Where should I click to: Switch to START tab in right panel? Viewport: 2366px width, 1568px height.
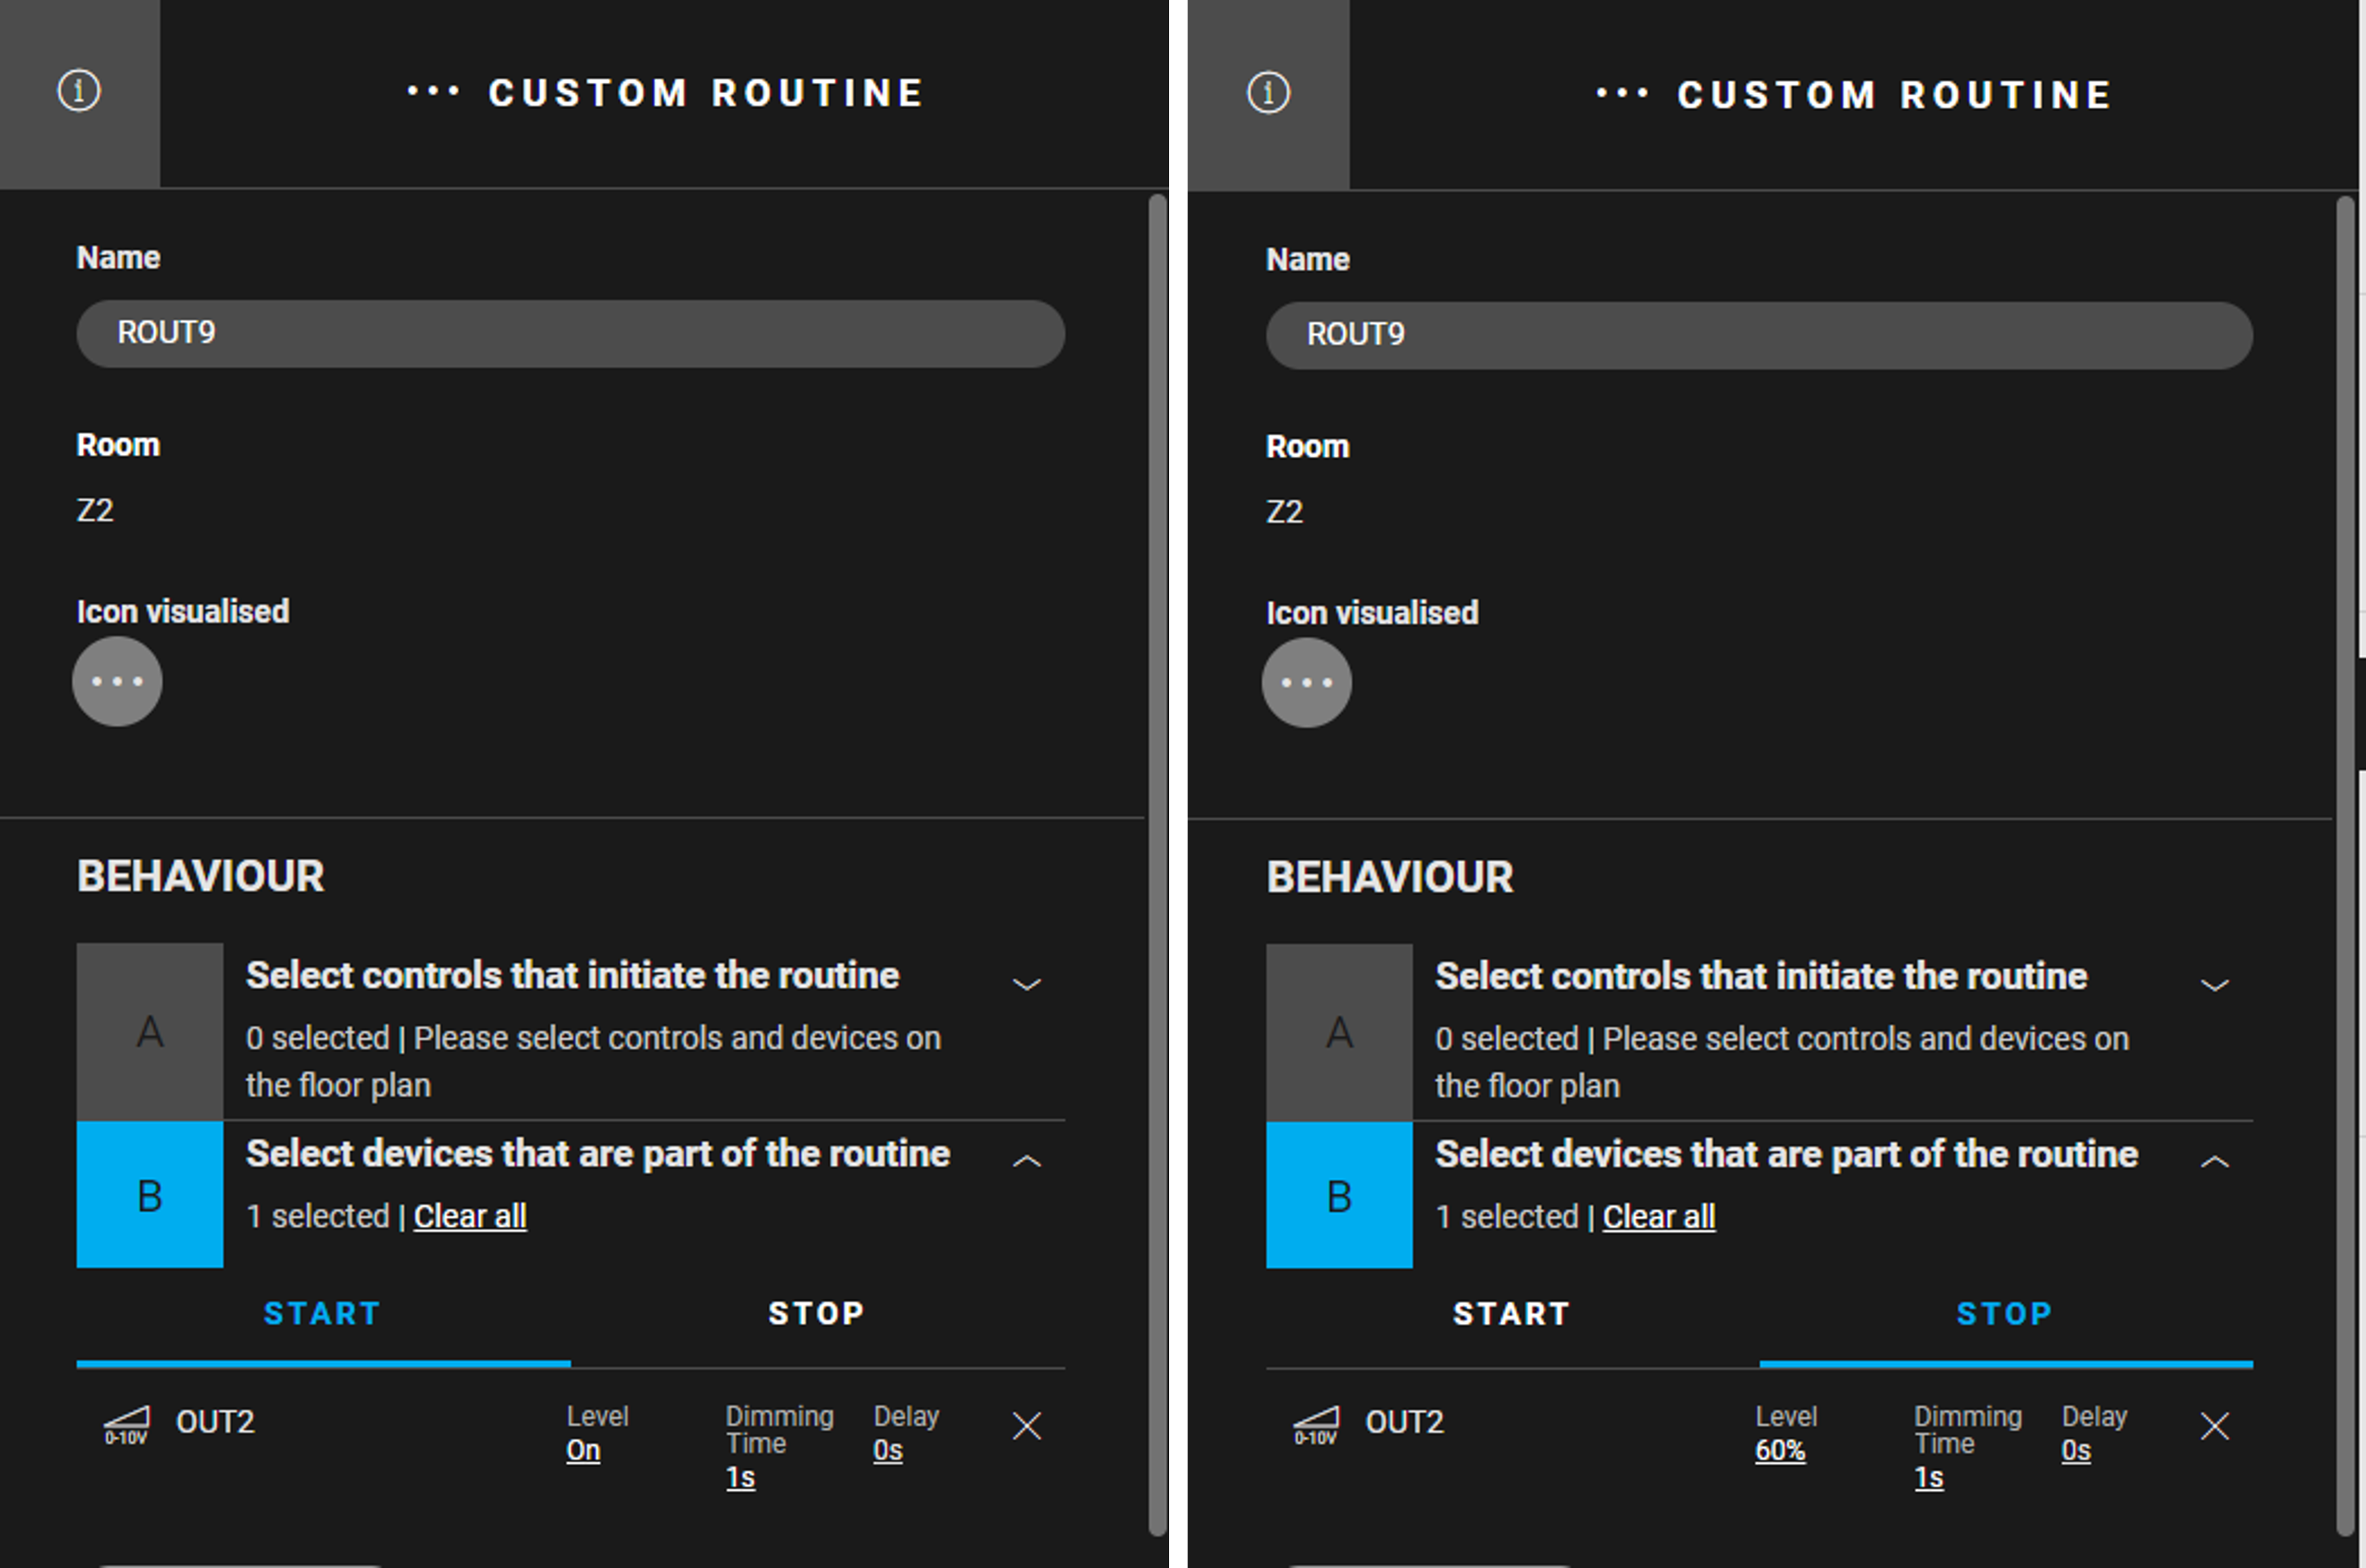(x=1511, y=1314)
